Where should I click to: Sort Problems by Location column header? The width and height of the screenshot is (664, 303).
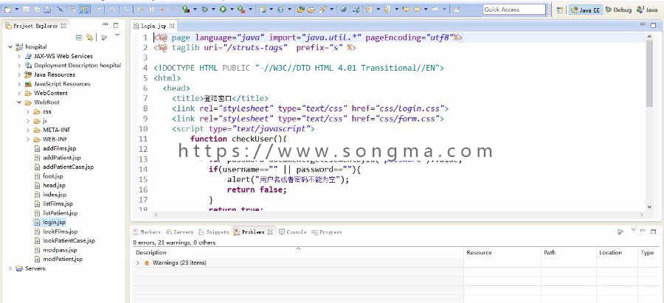(x=617, y=252)
